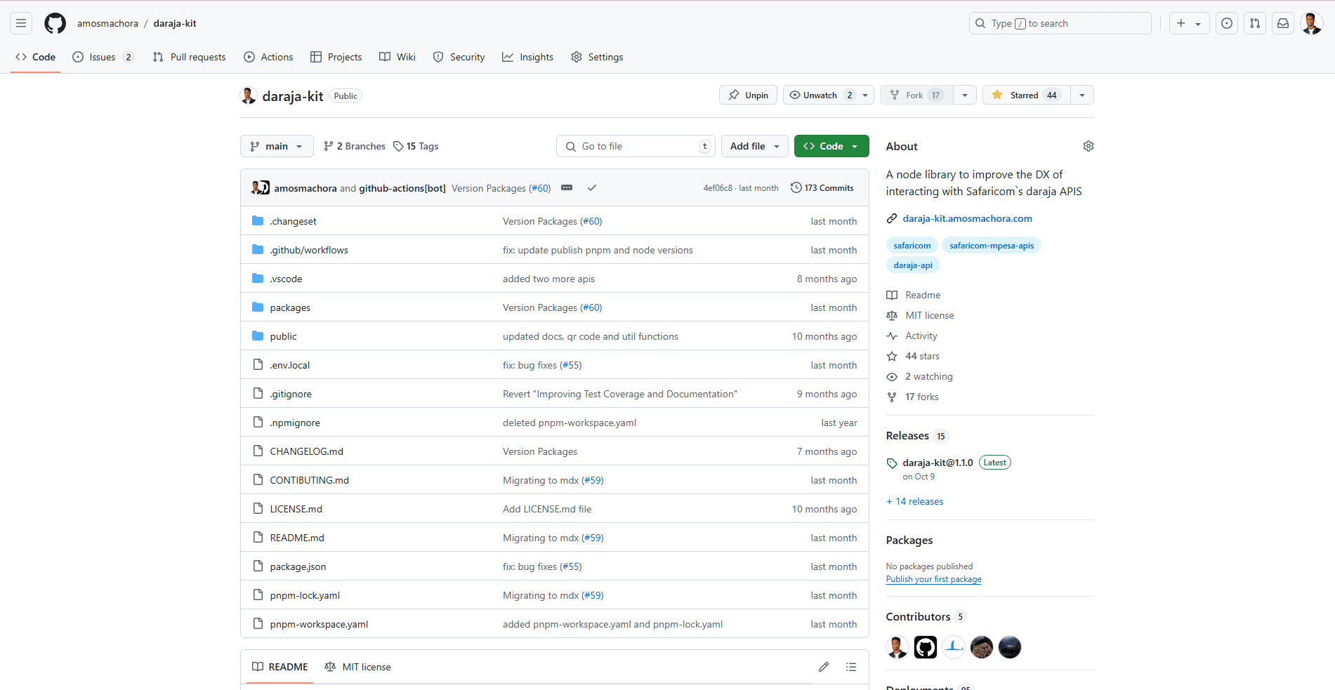Click the 2 watching link
This screenshot has width=1335, height=690.
(928, 376)
